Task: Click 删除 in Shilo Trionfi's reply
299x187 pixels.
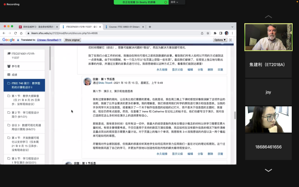Action: [210, 154]
